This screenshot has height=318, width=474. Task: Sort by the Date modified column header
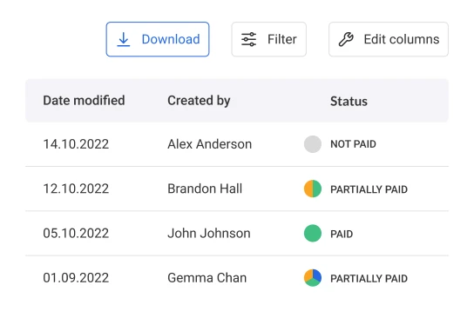click(84, 101)
